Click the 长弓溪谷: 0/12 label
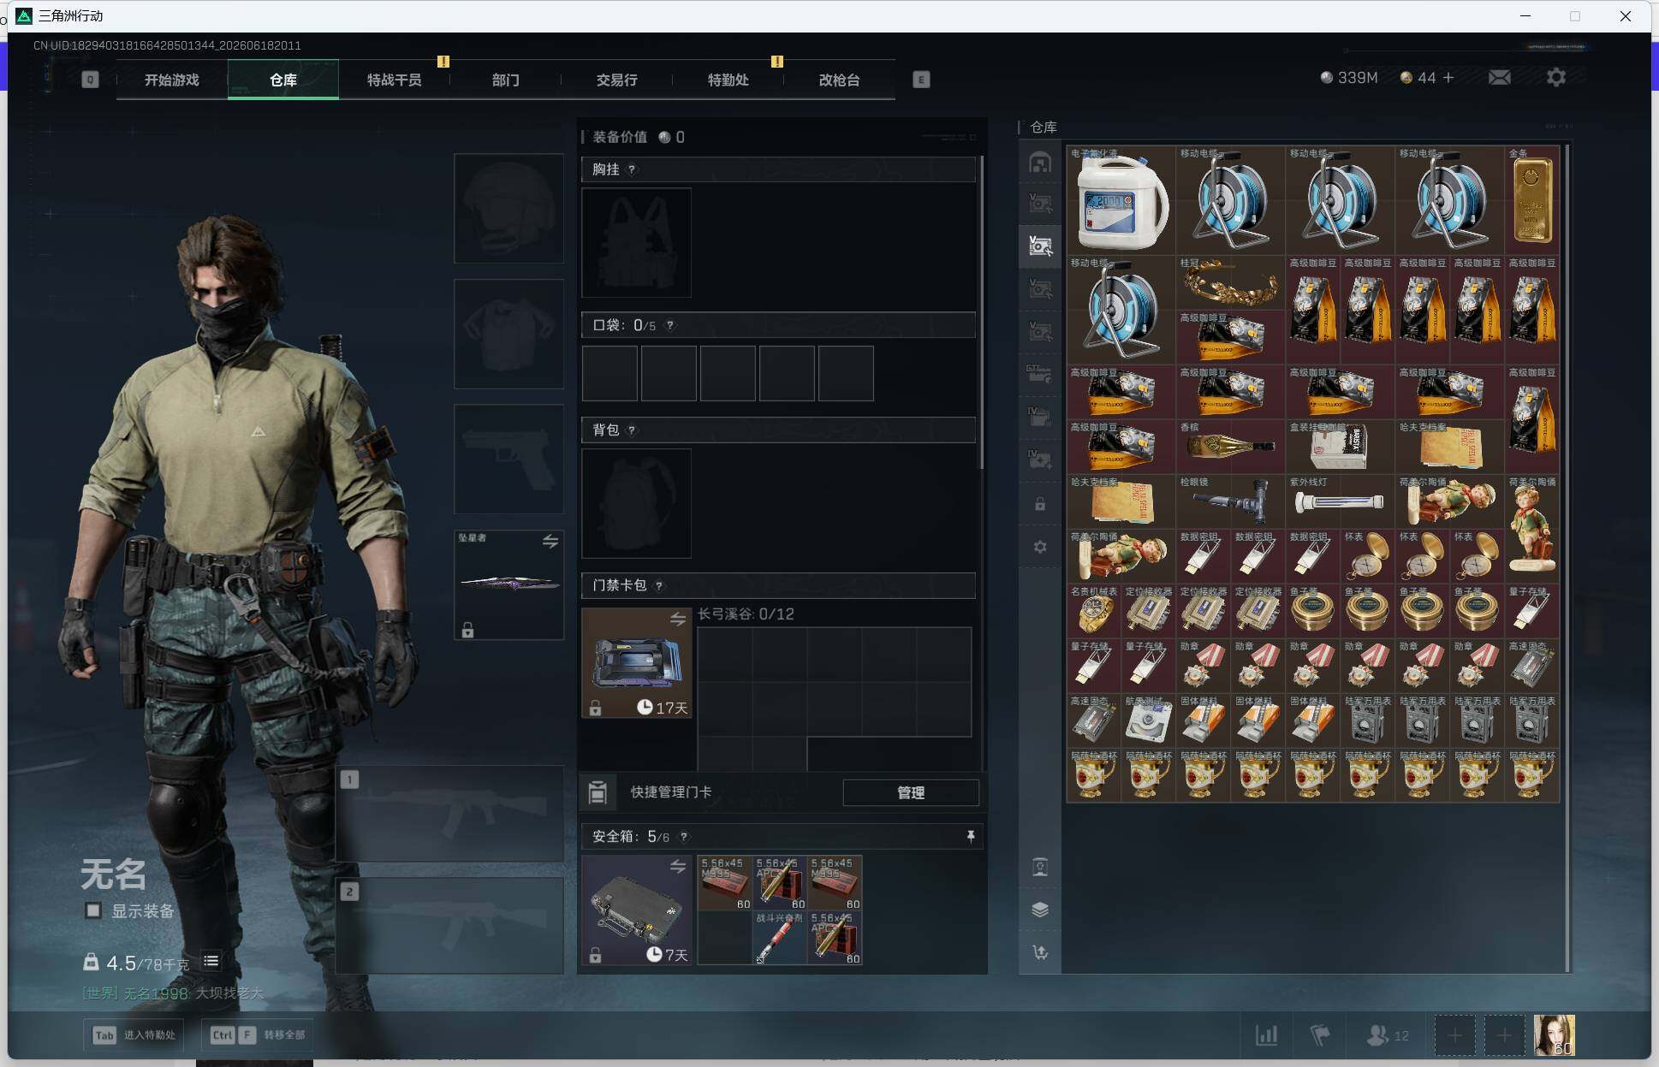This screenshot has height=1067, width=1659. [x=746, y=614]
